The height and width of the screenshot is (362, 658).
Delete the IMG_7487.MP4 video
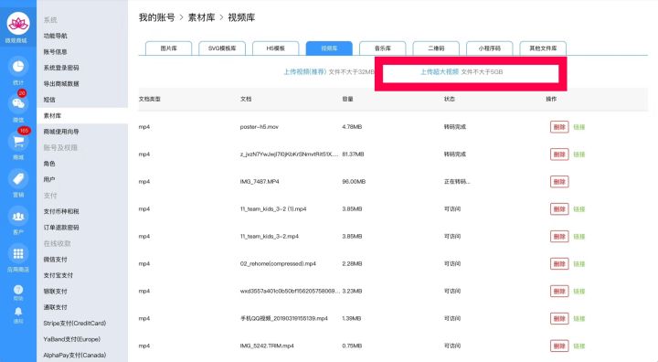click(559, 181)
